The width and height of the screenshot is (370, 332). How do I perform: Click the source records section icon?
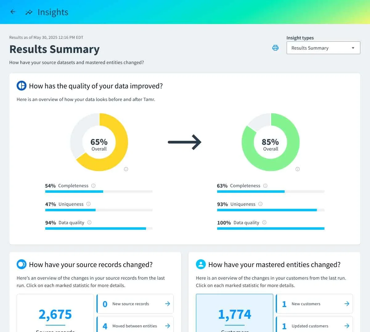pyautogui.click(x=22, y=264)
